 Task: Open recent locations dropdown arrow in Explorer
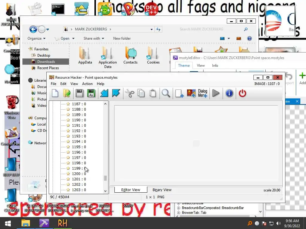pyautogui.click(x=48, y=30)
